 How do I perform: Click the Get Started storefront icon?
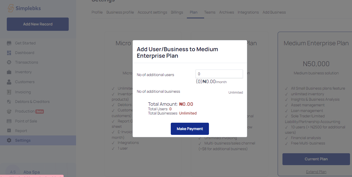tap(9, 43)
